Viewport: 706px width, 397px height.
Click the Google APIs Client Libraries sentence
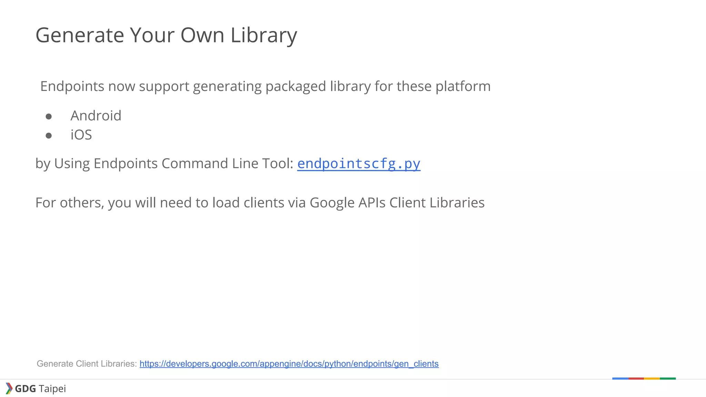(260, 203)
